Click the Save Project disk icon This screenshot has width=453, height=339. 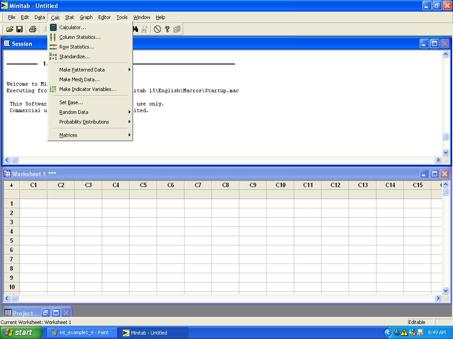[x=19, y=29]
